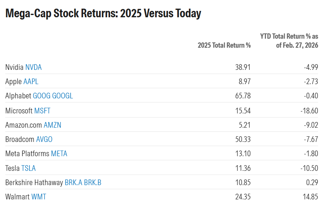Click the Mega-Cap Stock Returns title
326x208 pixels.
tap(103, 14)
